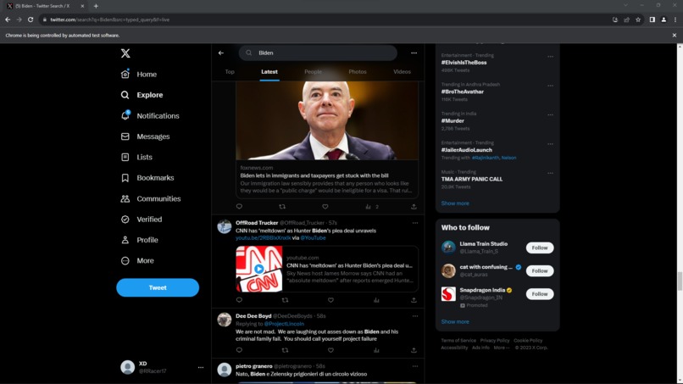The height and width of the screenshot is (384, 683).
Task: Open the youtu.be link in OffRoad Trucker tweet
Action: tap(263, 238)
